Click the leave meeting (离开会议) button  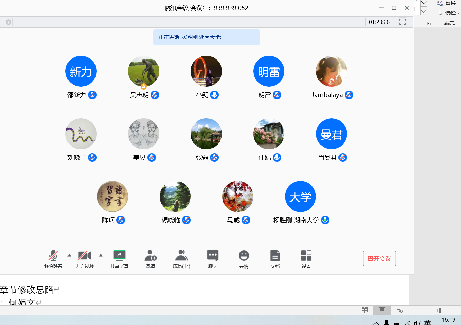[379, 259]
